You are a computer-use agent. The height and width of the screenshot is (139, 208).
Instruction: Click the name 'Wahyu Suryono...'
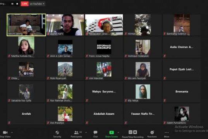coord(104,92)
